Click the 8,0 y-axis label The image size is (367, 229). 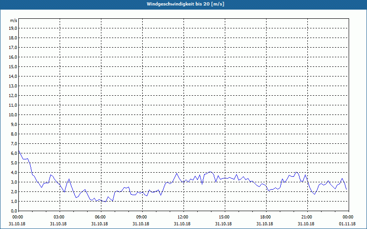14,134
